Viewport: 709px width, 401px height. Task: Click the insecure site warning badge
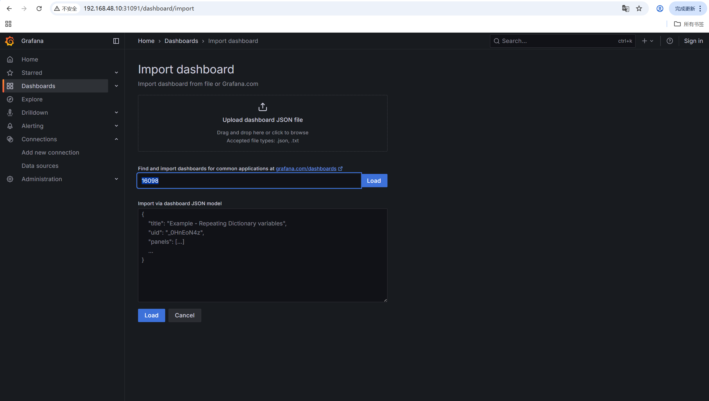coord(66,9)
